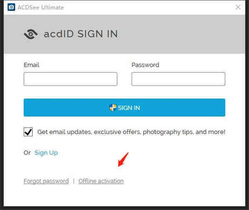
Task: Open the Offline activation link
Action: click(101, 181)
